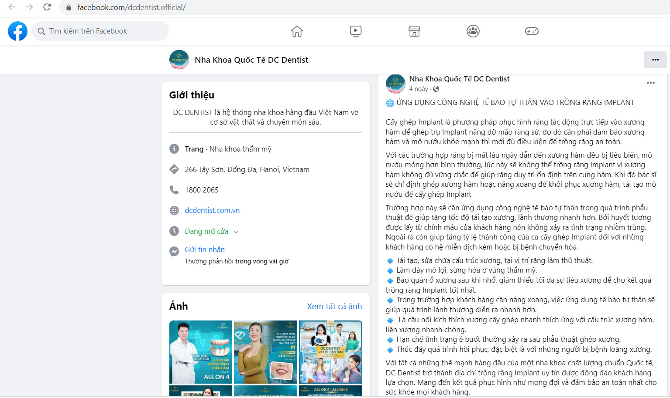Click the directions icon beside the address
670x398 pixels.
click(174, 169)
